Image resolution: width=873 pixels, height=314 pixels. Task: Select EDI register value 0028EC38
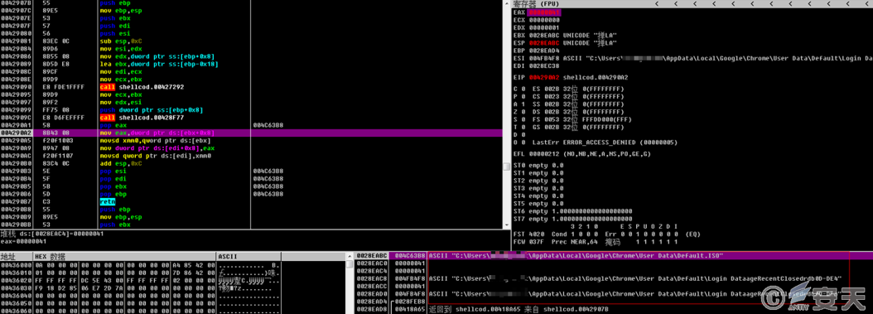544,65
